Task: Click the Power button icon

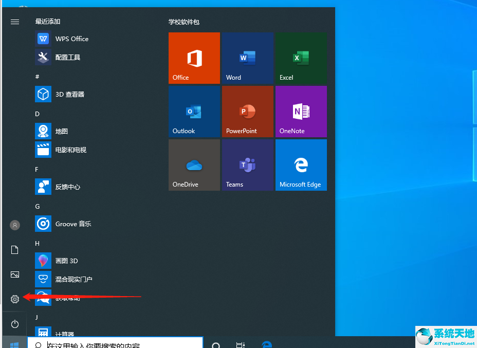Action: coord(15,324)
